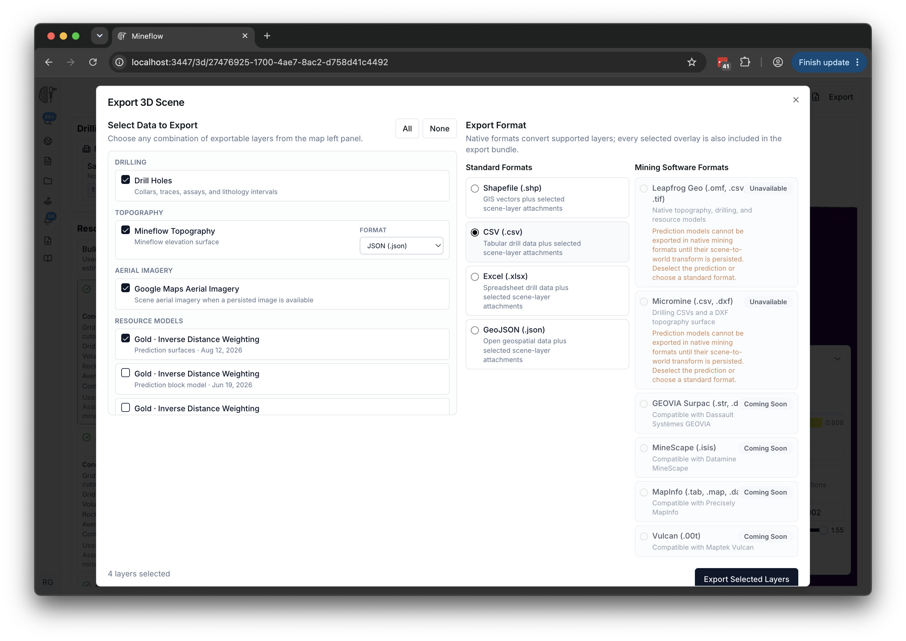906x641 pixels.
Task: Check Gold IDW Prediction block model Jun 19
Action: pos(126,373)
